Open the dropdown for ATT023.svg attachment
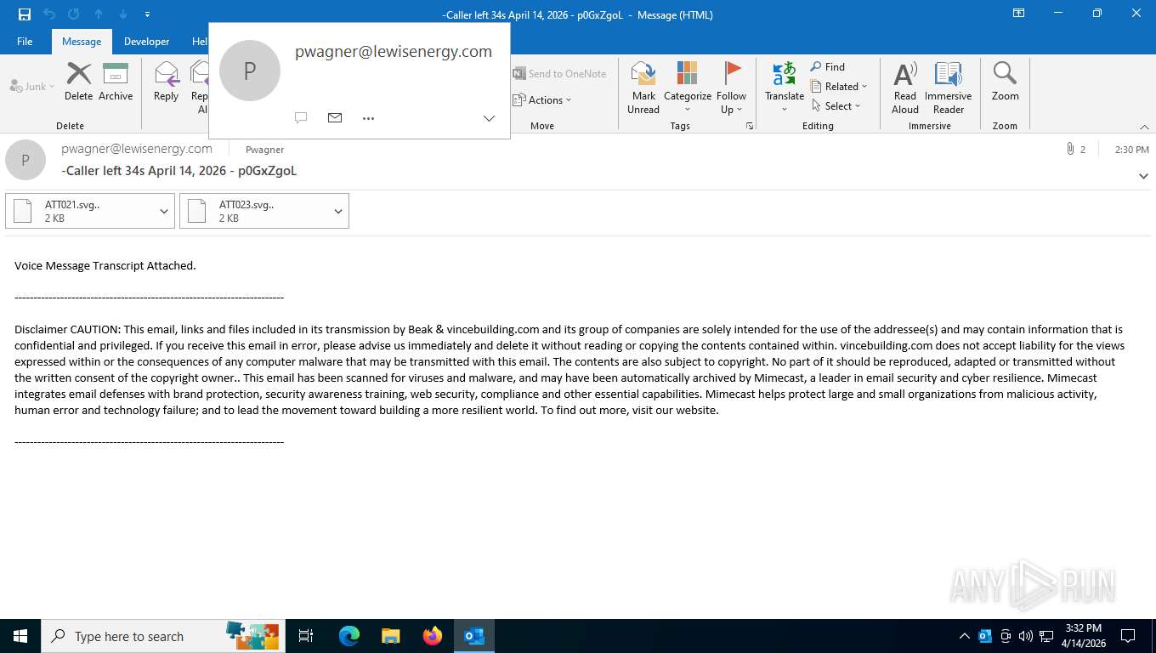1156x653 pixels. pyautogui.click(x=338, y=211)
